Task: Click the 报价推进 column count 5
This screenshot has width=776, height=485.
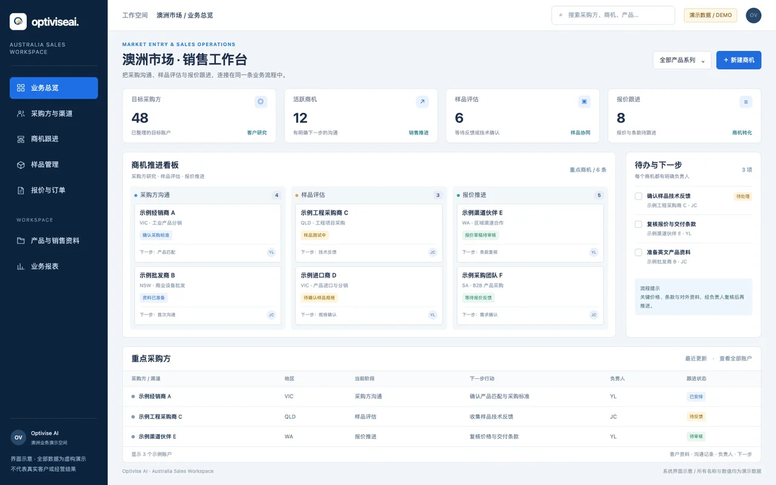Action: click(x=600, y=195)
